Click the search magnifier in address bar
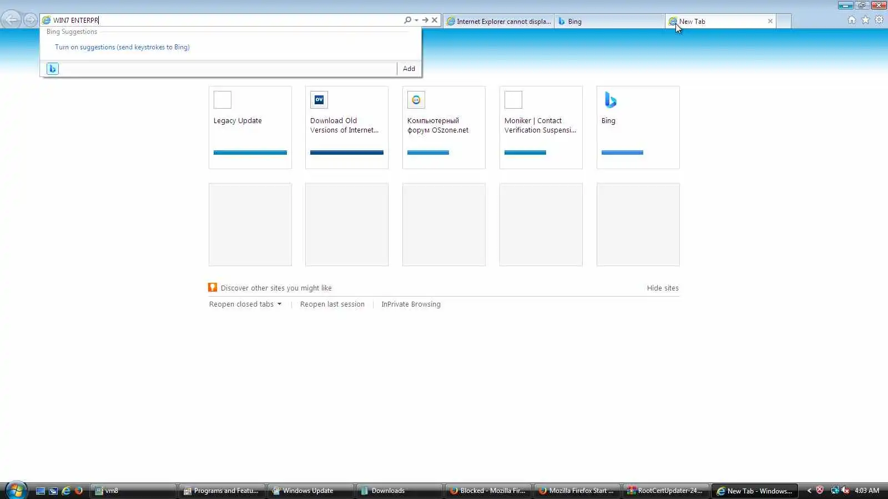This screenshot has width=888, height=499. 408,20
